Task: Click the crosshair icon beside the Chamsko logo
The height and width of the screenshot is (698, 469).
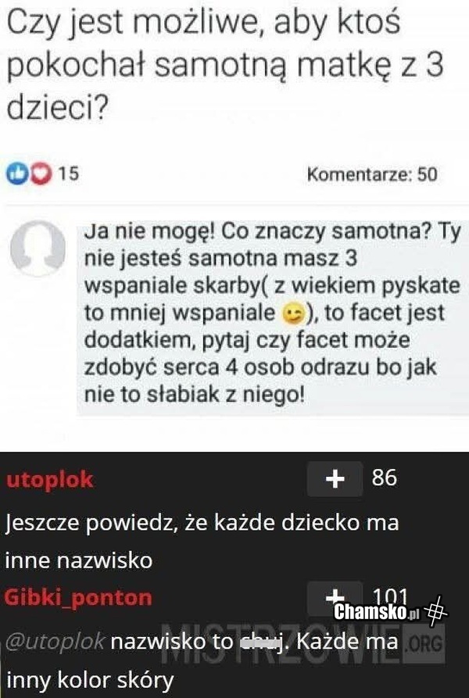Action: pyautogui.click(x=437, y=611)
